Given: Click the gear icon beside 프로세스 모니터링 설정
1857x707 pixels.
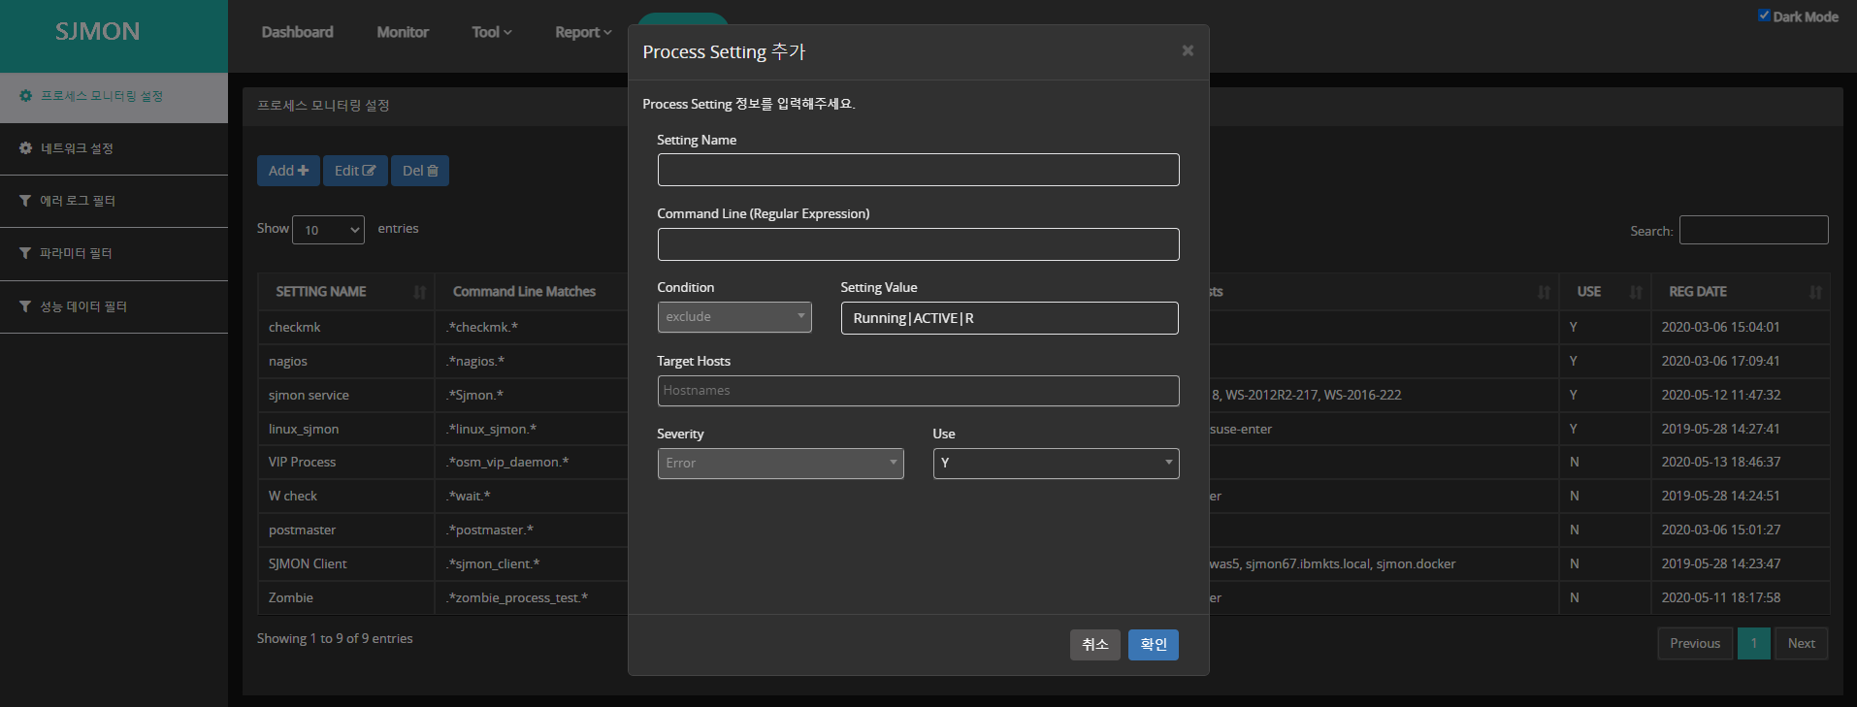Looking at the screenshot, I should pos(26,96).
